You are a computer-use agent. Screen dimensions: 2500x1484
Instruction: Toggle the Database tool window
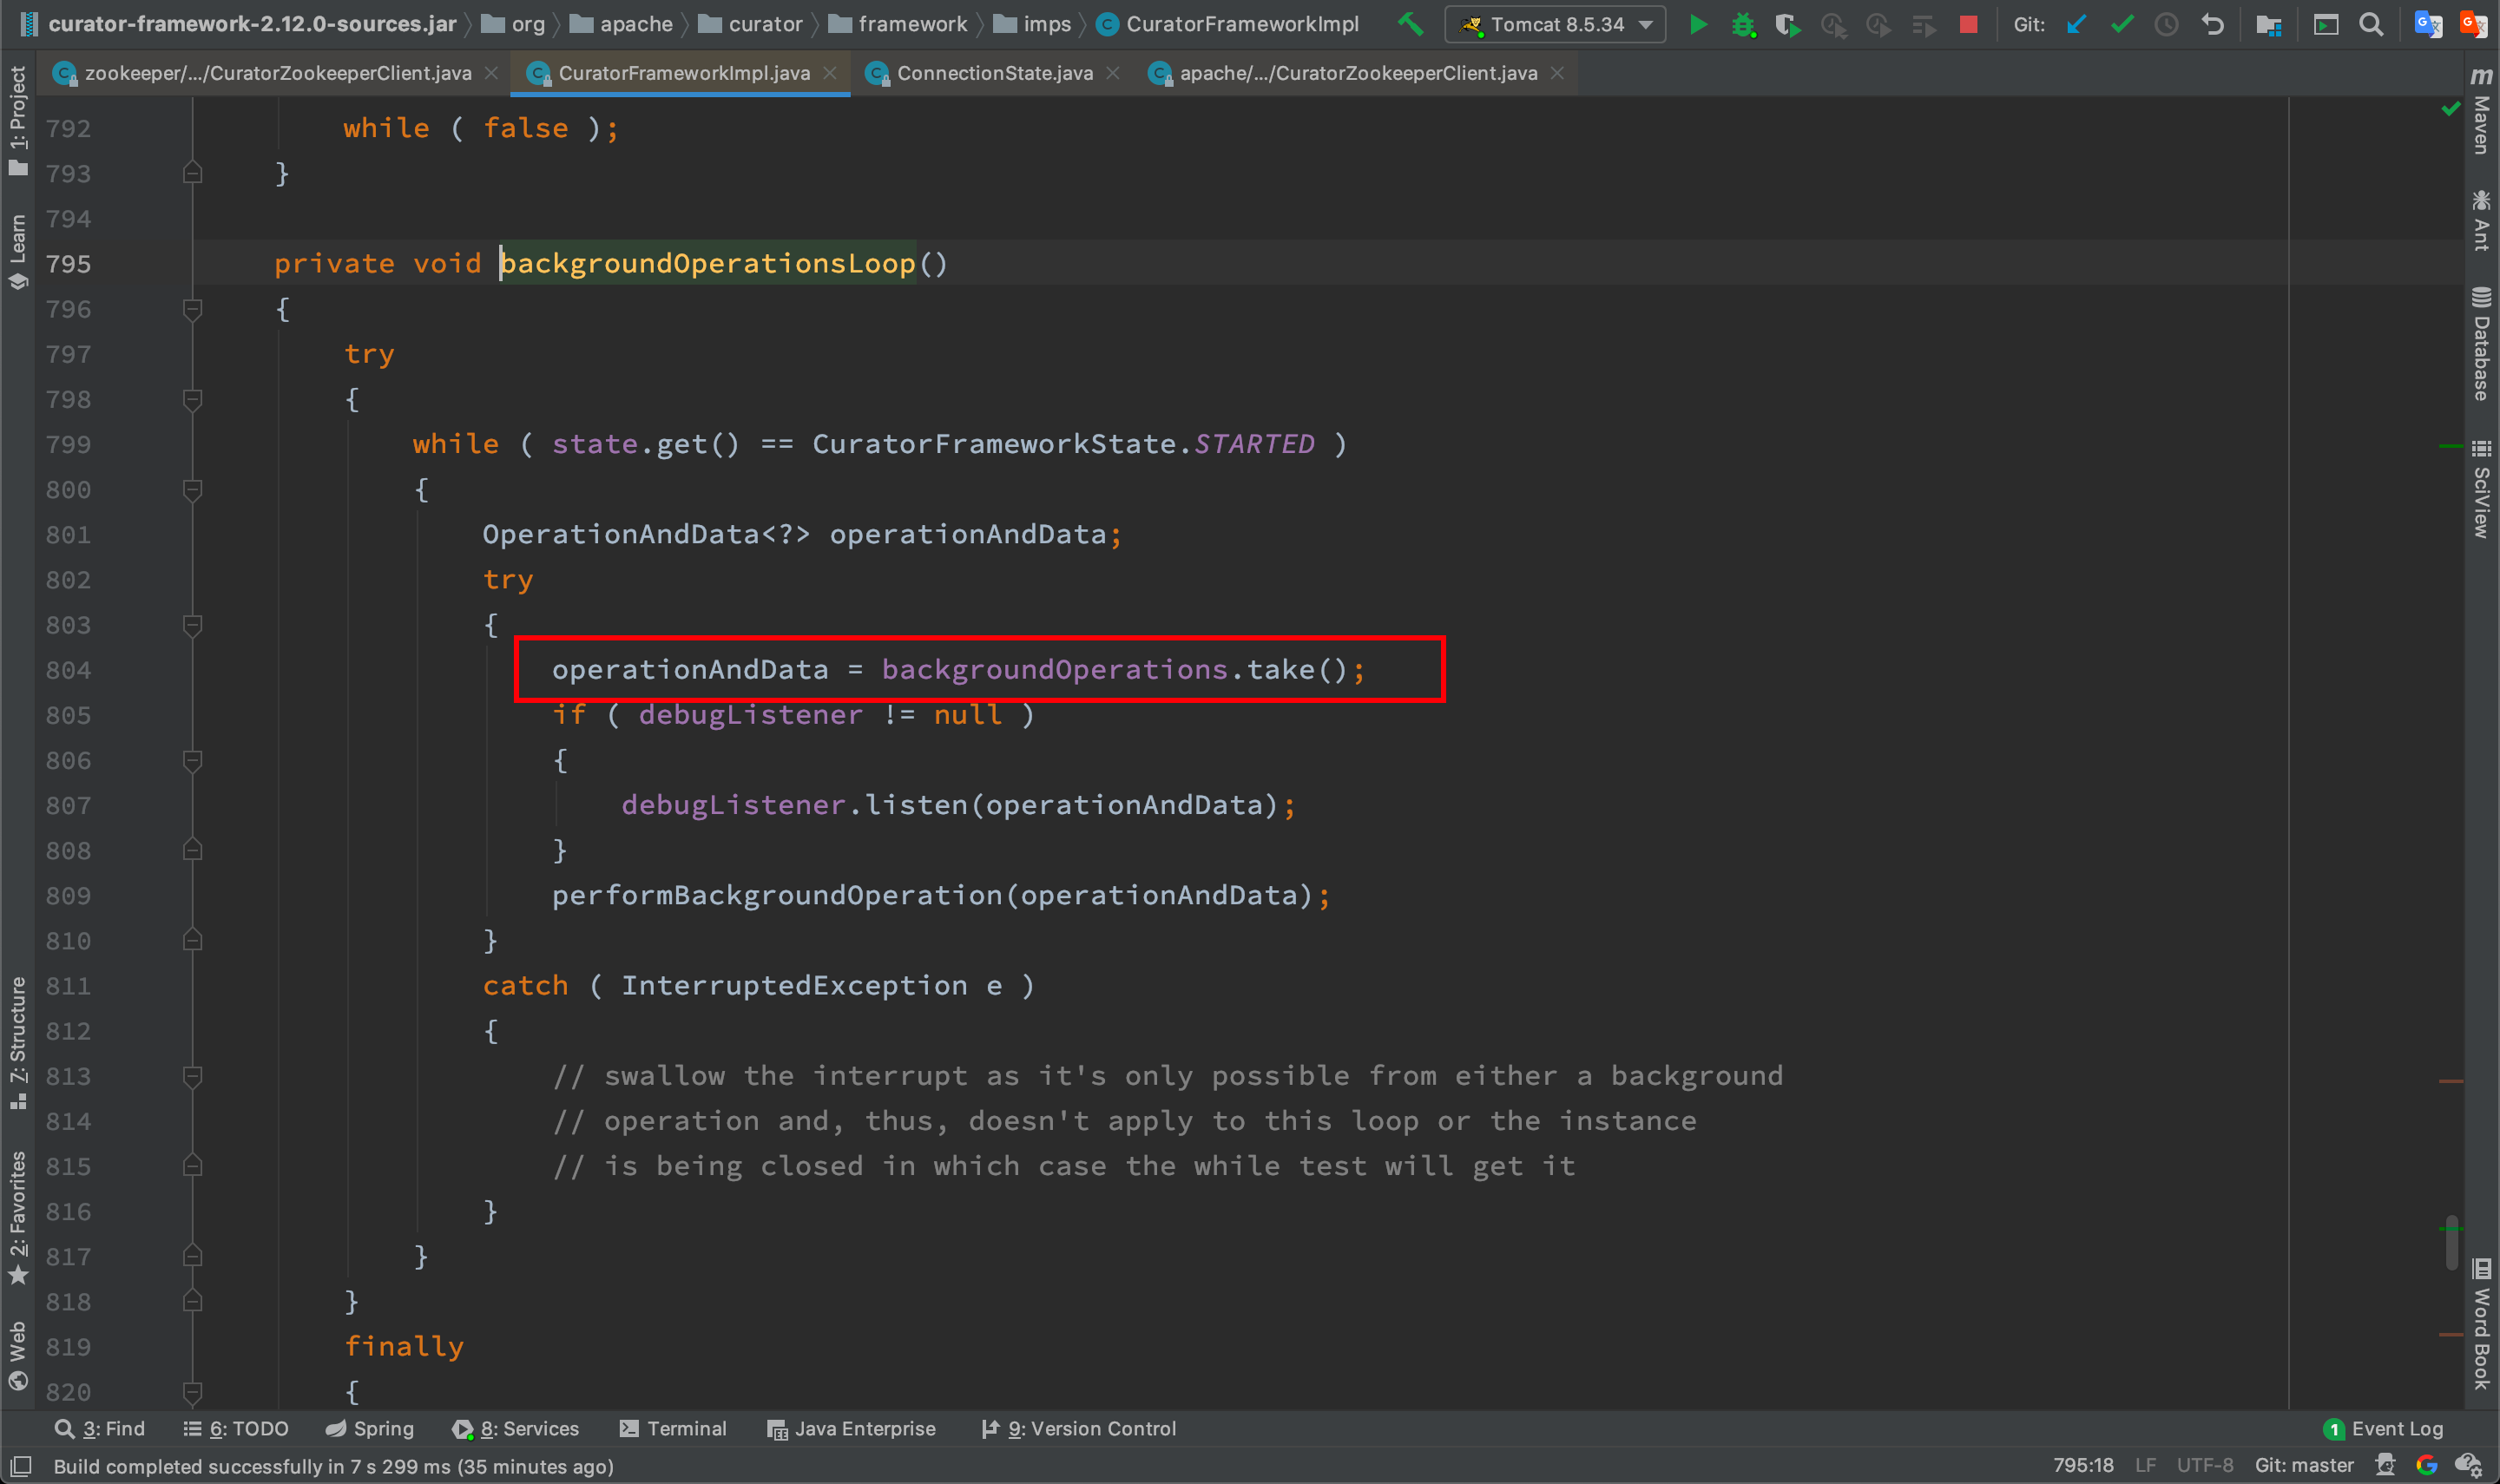pos(2481,345)
